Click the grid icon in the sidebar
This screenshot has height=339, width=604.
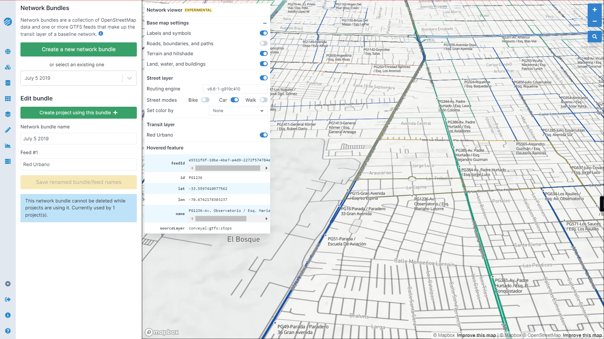coord(8,99)
